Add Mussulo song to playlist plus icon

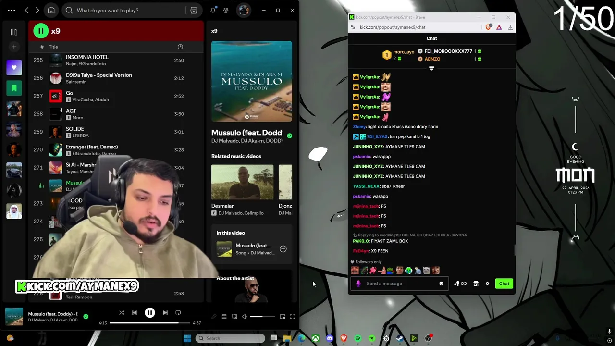pos(283,249)
